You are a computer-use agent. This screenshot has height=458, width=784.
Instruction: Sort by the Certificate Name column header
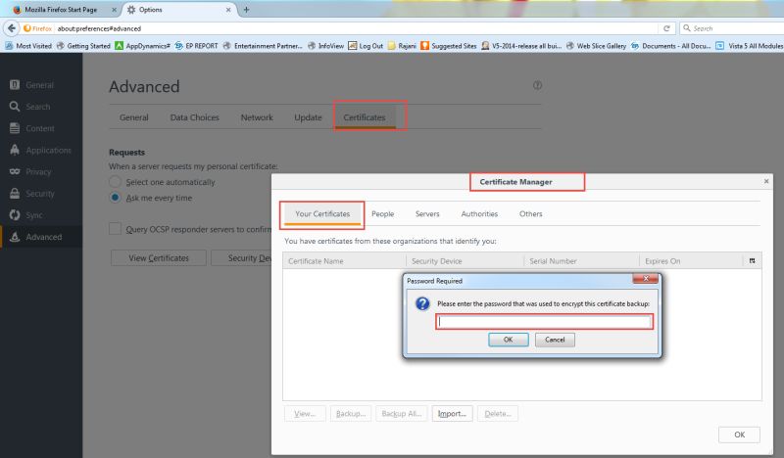pos(345,260)
